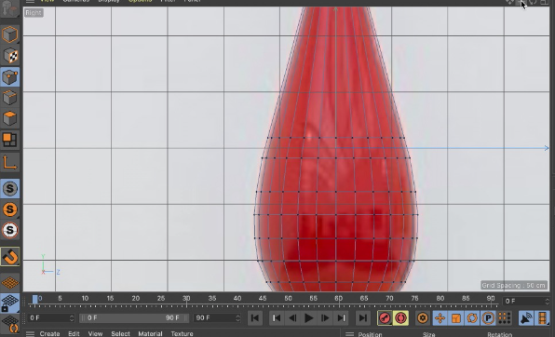555x337 pixels.
Task: Open the viewport Display menu
Action: click(109, 1)
